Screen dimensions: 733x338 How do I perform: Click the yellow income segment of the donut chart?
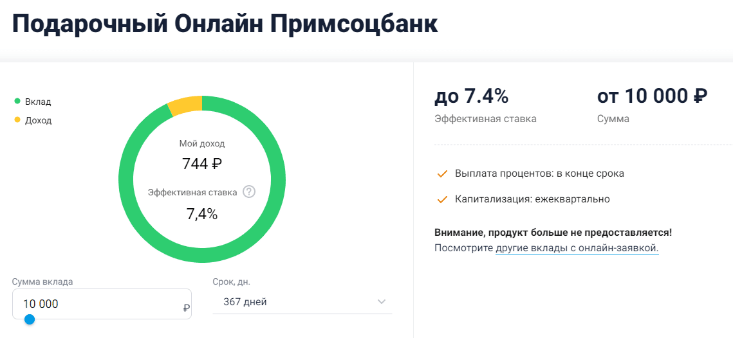[186, 105]
